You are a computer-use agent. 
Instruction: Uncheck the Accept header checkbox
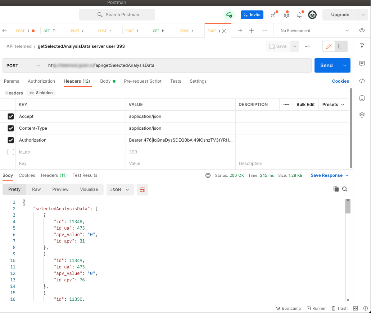tap(11, 116)
